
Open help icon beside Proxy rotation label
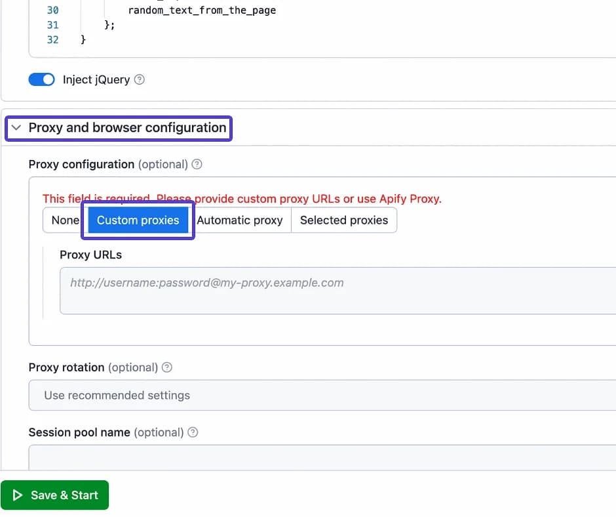(167, 367)
